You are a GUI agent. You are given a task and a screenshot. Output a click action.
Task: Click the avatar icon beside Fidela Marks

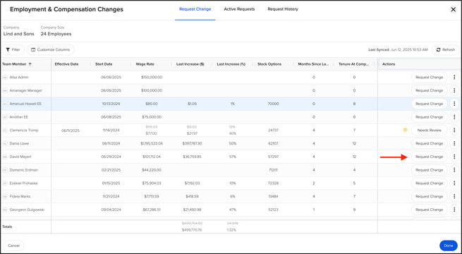5,197
